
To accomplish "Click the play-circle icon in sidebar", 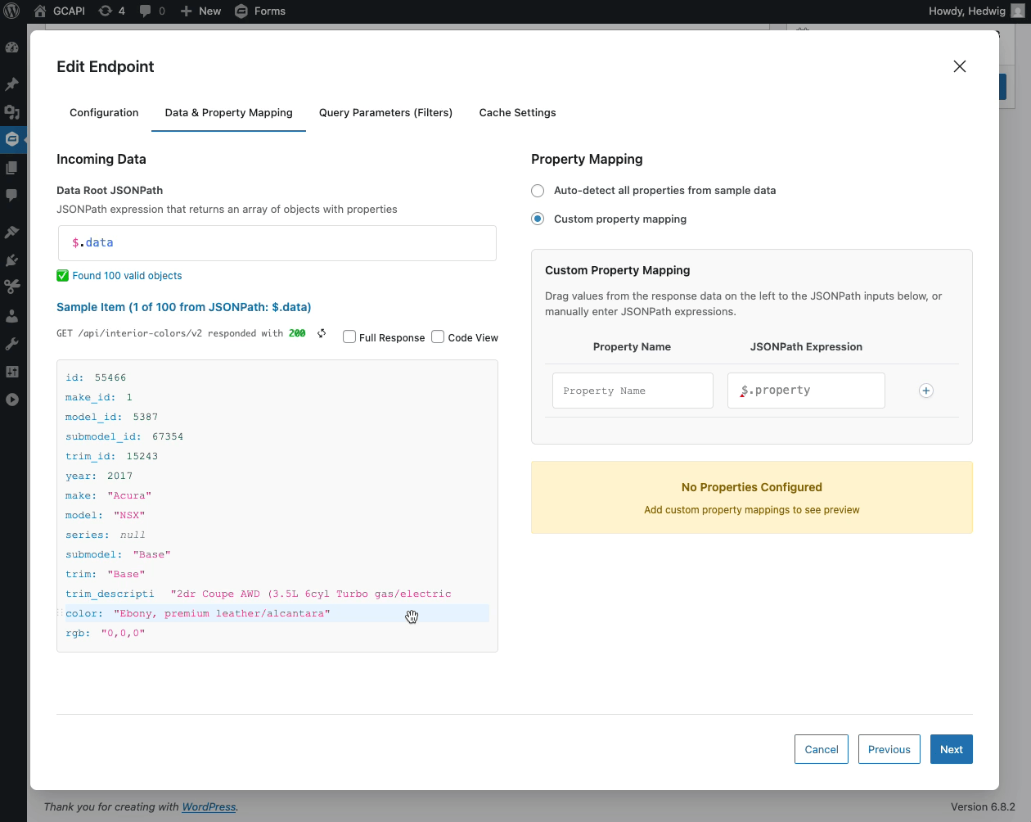I will tap(12, 400).
